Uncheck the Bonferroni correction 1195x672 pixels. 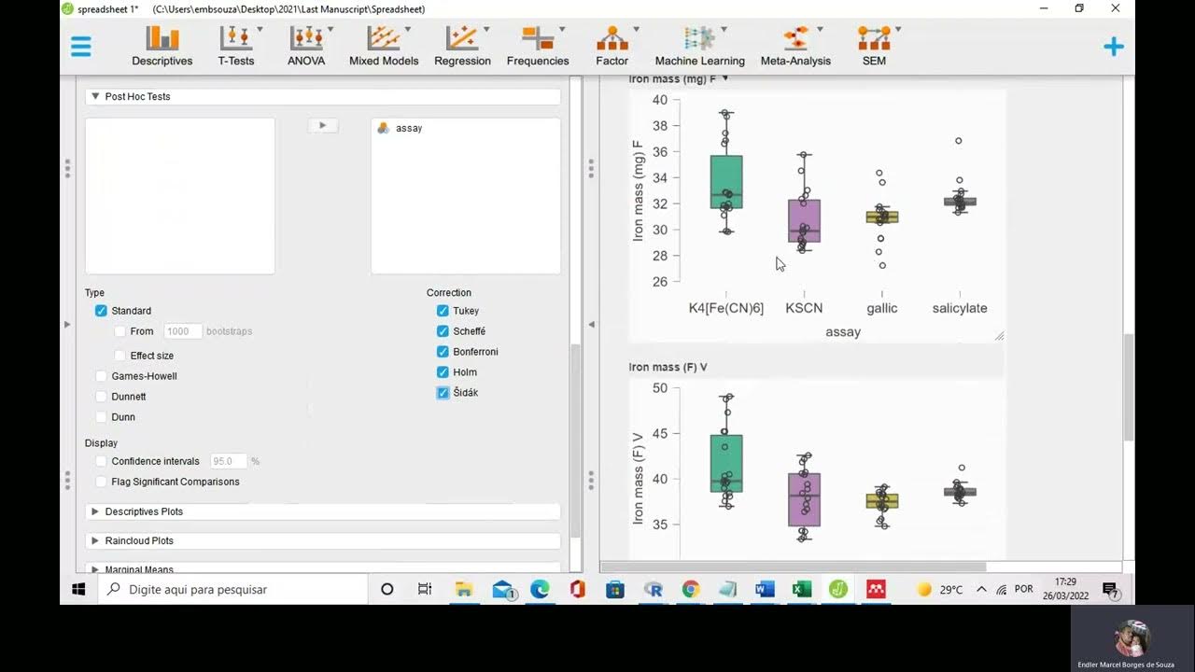click(x=443, y=352)
